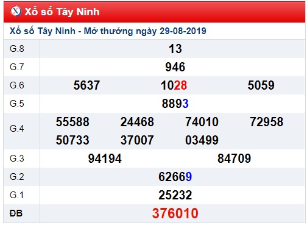Select the G.5 number 8893
Viewport: 307px width, 225px height.
pyautogui.click(x=175, y=104)
